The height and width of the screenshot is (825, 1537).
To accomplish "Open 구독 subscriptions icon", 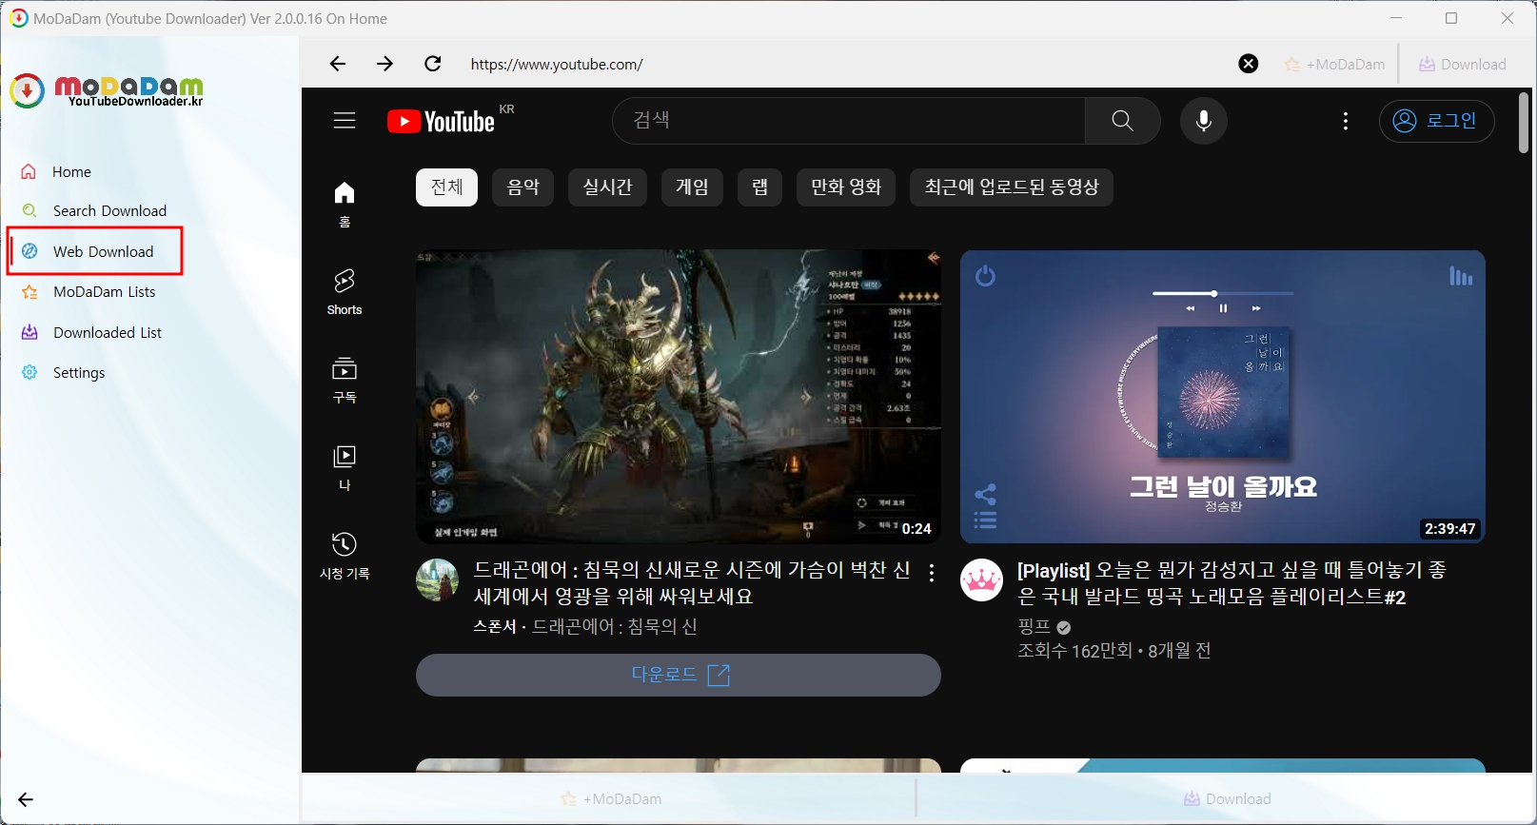I will (345, 380).
